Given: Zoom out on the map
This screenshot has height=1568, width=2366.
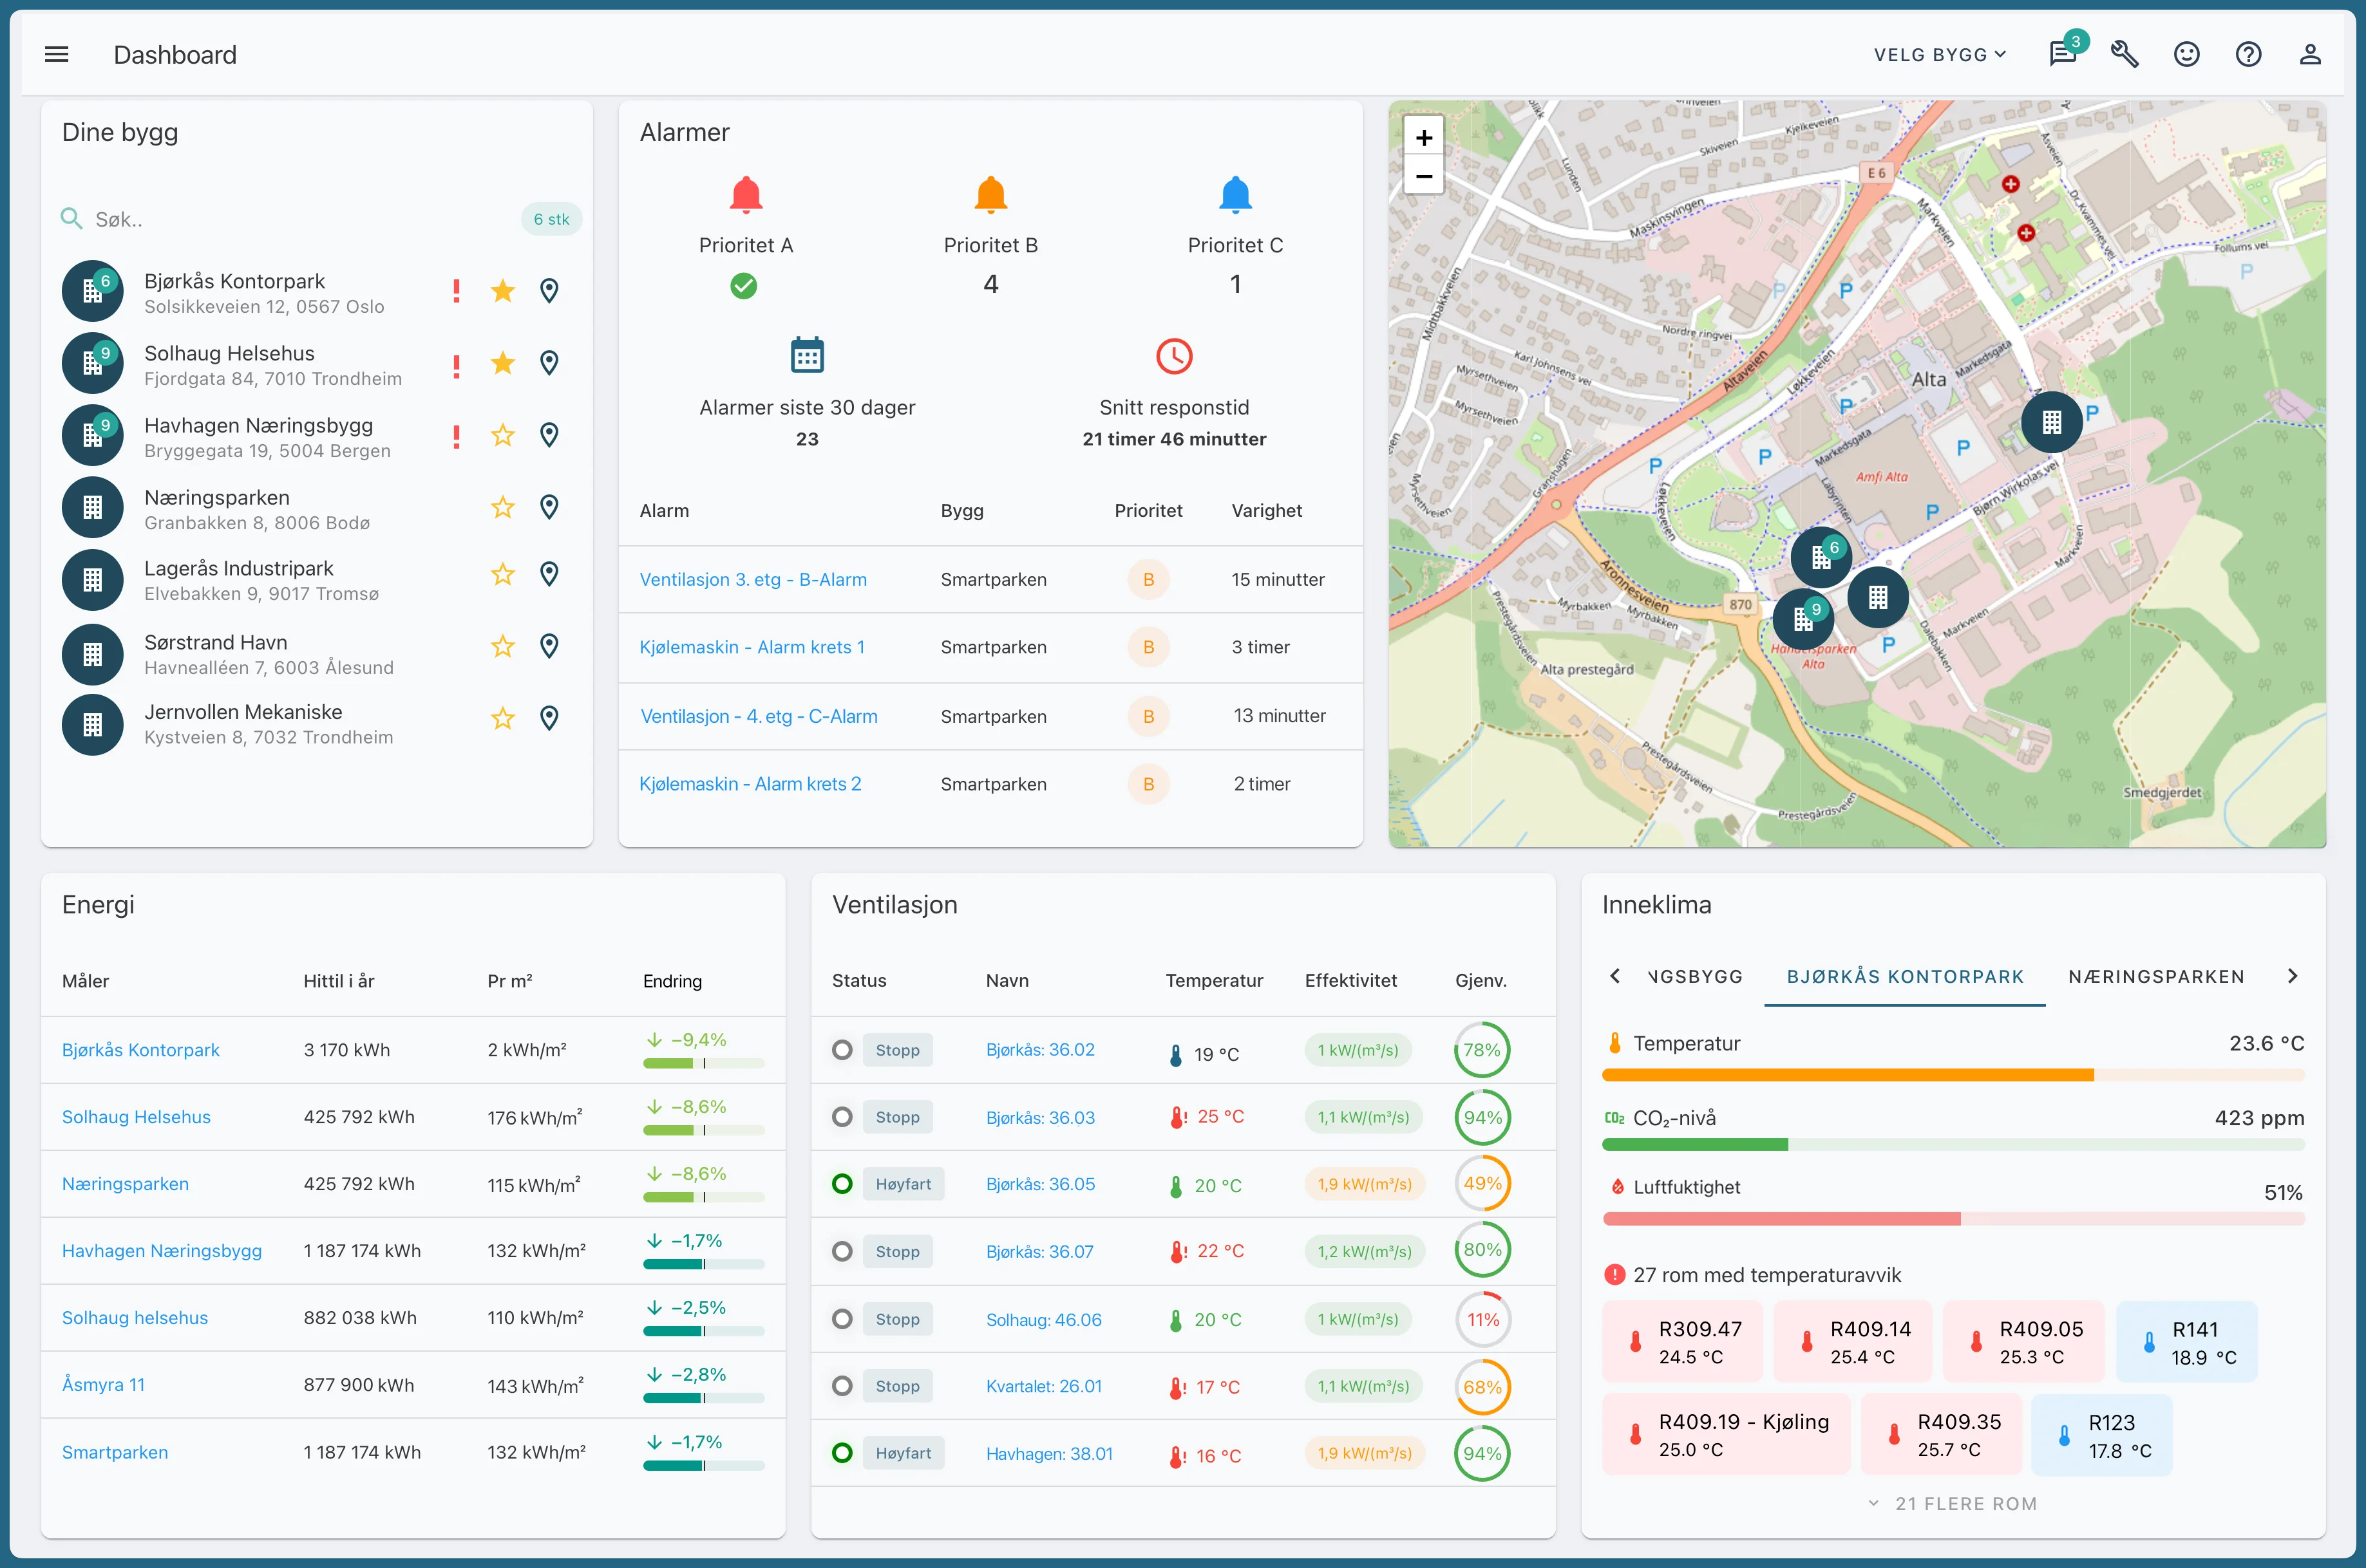Looking at the screenshot, I should click(x=1424, y=177).
